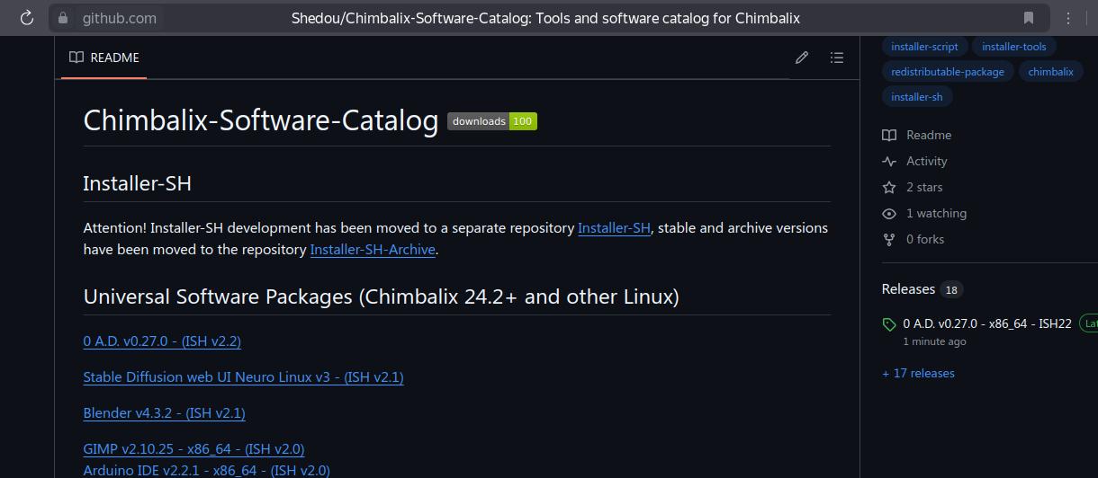Click the stars icon in sidebar

pos(889,188)
